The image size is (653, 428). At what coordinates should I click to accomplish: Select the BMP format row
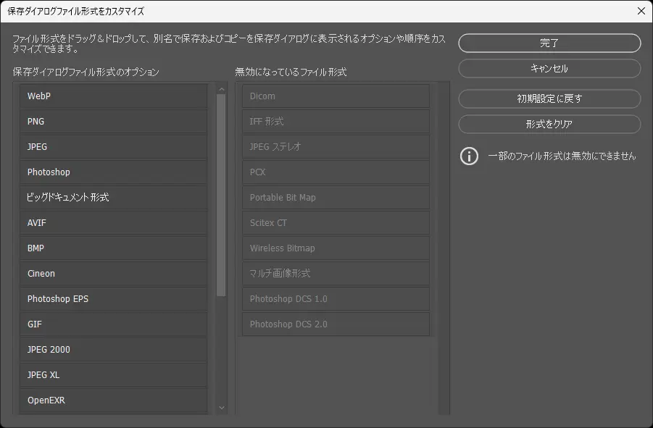113,248
